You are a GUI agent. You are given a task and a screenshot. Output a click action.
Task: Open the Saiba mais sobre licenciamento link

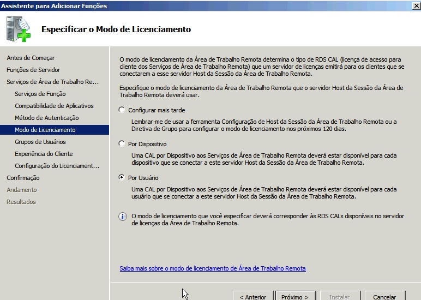pyautogui.click(x=213, y=268)
